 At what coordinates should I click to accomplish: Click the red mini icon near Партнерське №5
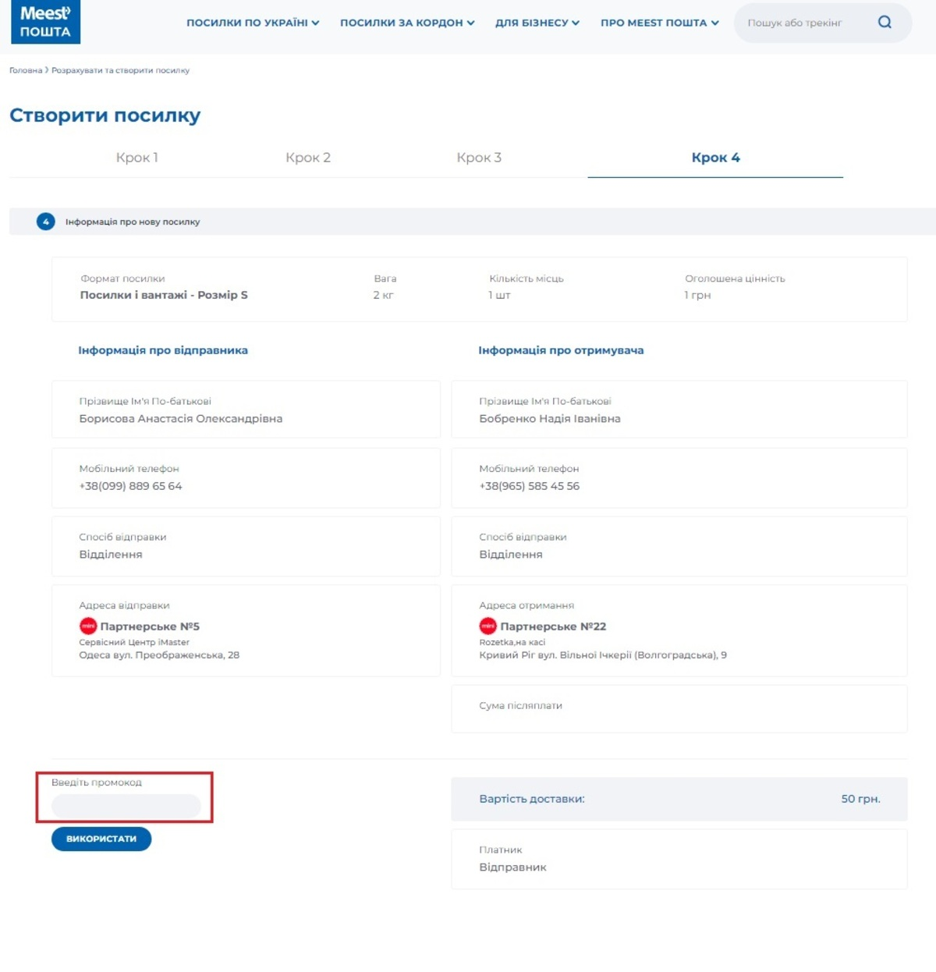(x=88, y=626)
